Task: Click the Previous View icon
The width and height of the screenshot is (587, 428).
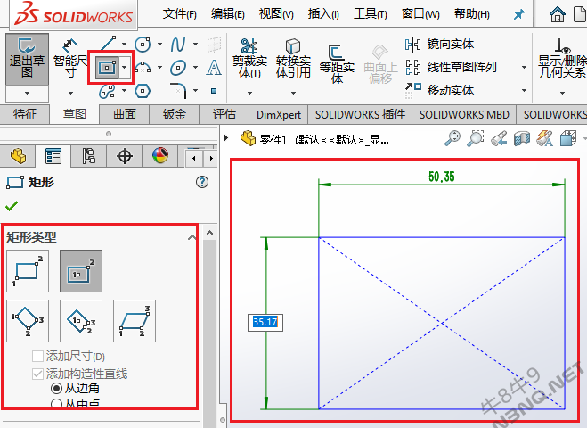Action: click(499, 139)
